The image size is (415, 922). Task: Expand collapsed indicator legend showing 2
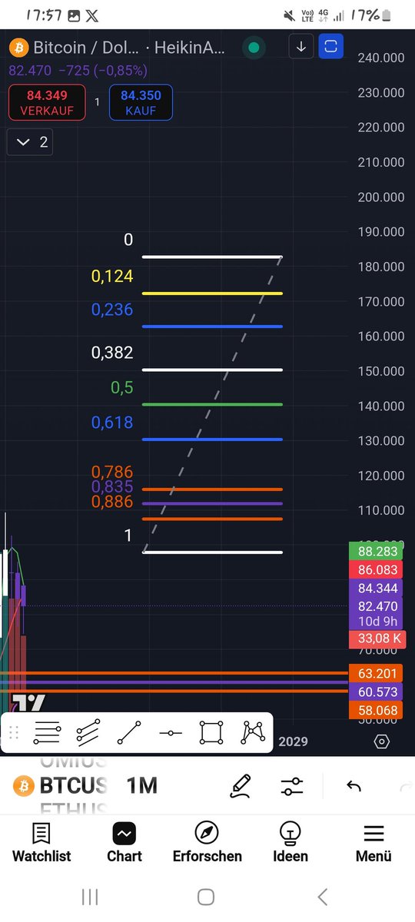point(30,142)
